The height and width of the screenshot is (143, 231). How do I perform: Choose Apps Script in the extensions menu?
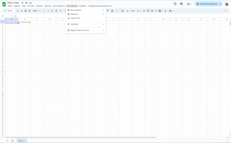click(x=86, y=18)
